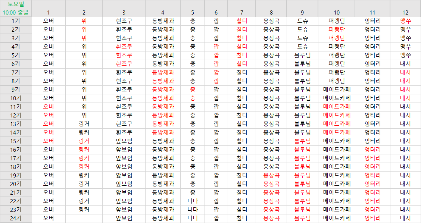The image size is (421, 223).
Task: Select the 13기 row header
Action: click(x=16, y=124)
